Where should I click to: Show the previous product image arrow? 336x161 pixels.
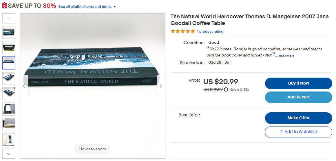click(x=24, y=86)
